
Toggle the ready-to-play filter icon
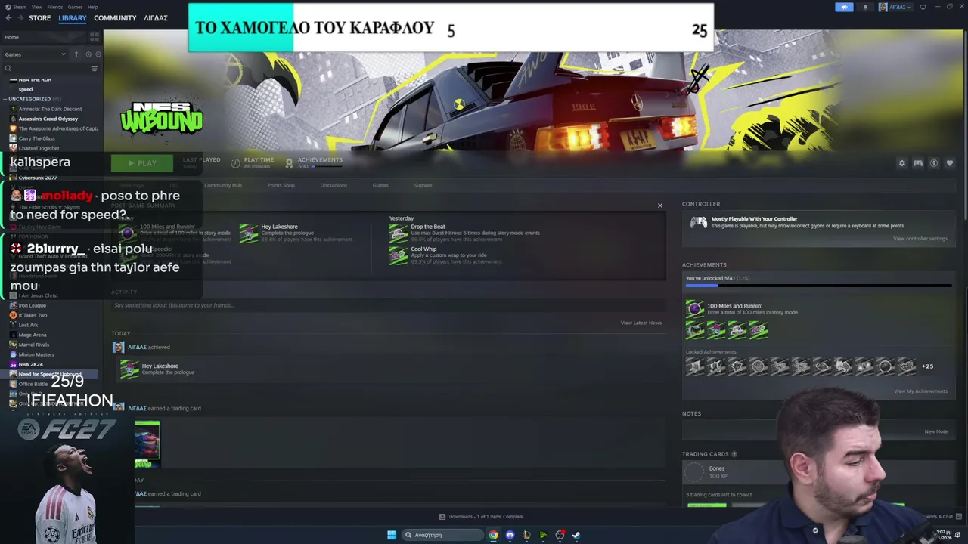click(x=98, y=54)
